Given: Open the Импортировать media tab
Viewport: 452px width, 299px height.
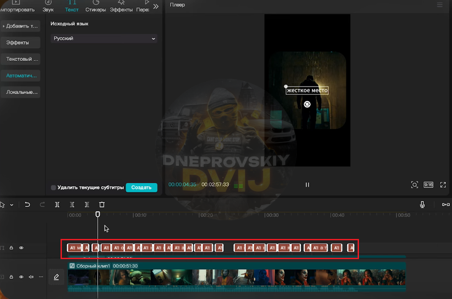Looking at the screenshot, I should tap(17, 6).
